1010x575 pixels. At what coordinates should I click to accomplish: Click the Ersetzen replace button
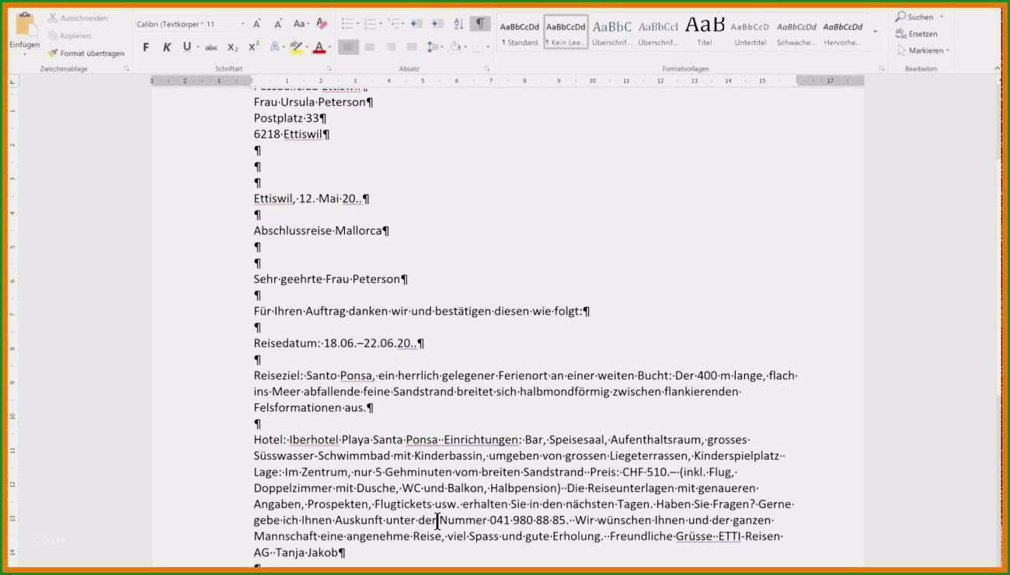(917, 33)
